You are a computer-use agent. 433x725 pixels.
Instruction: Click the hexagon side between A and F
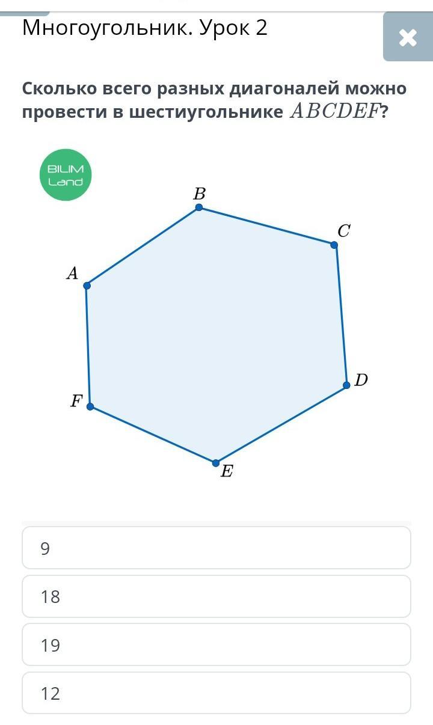tap(88, 346)
